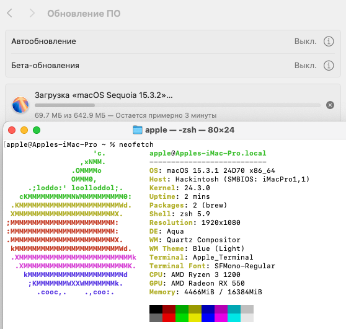The image size is (346, 329).
Task: Go forward with the right chevron arrow
Action: point(32,13)
